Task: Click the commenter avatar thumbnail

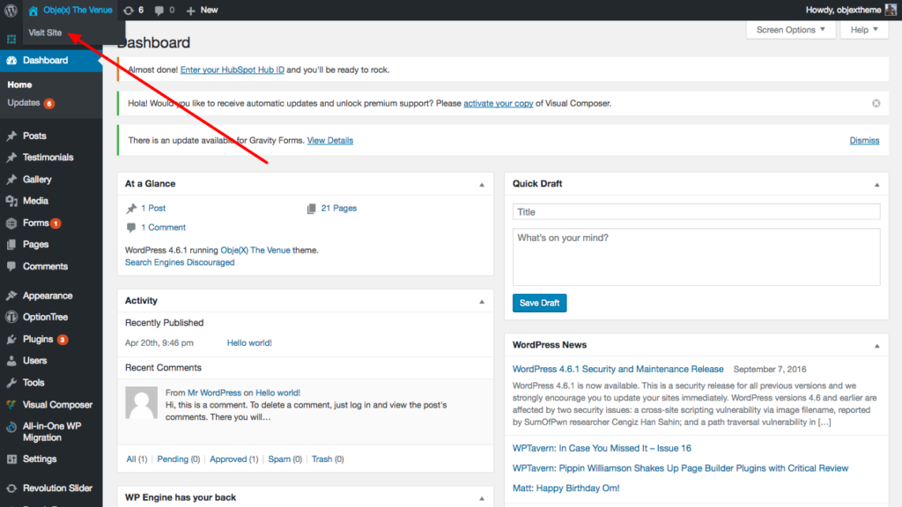Action: click(x=142, y=402)
